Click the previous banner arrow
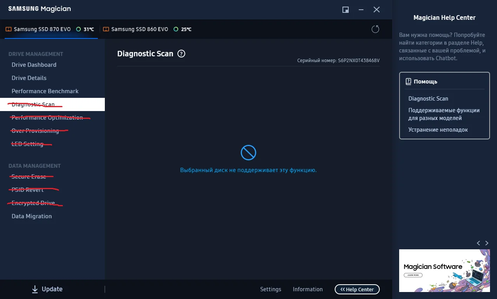This screenshot has width=497, height=299. click(478, 243)
